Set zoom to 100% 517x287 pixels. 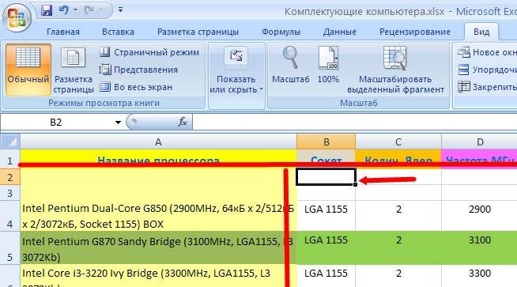tap(328, 66)
